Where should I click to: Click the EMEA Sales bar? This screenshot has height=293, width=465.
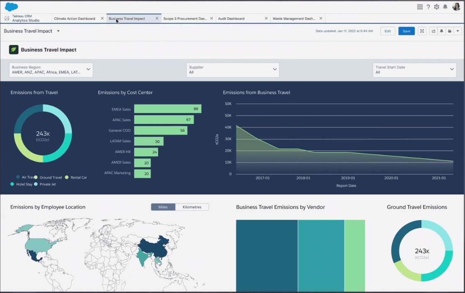pos(168,109)
